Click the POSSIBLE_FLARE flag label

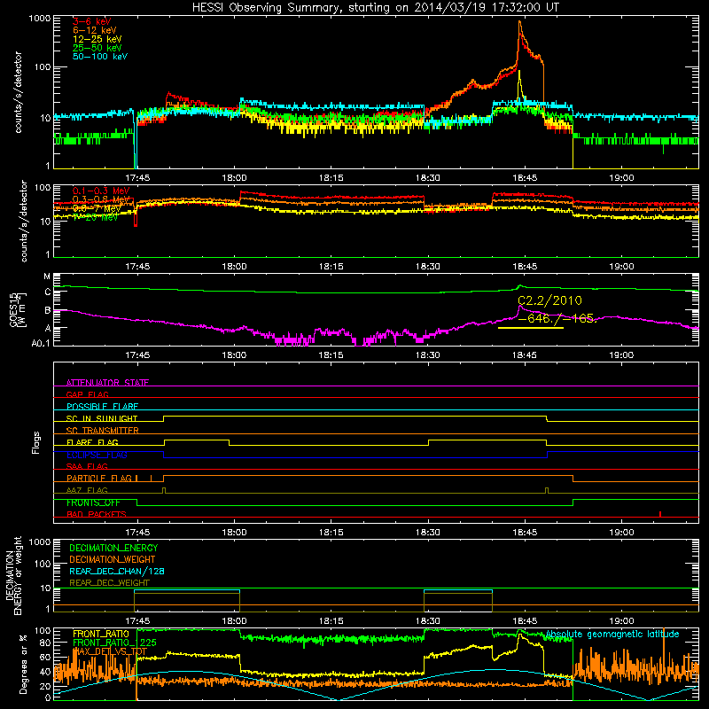tap(102, 407)
